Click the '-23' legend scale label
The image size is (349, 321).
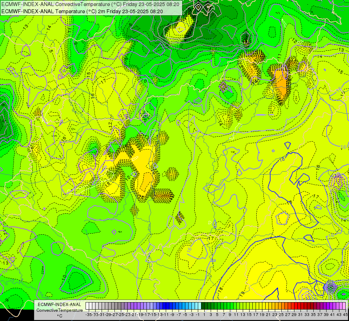[127, 315]
